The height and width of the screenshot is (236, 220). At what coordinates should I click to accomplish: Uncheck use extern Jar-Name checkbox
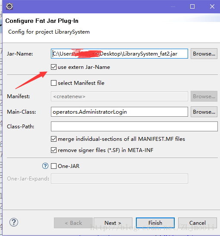pos(53,67)
